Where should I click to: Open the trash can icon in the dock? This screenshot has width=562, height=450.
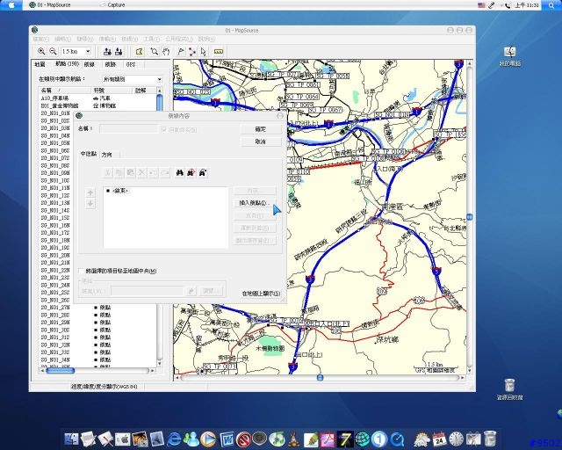[x=490, y=439]
